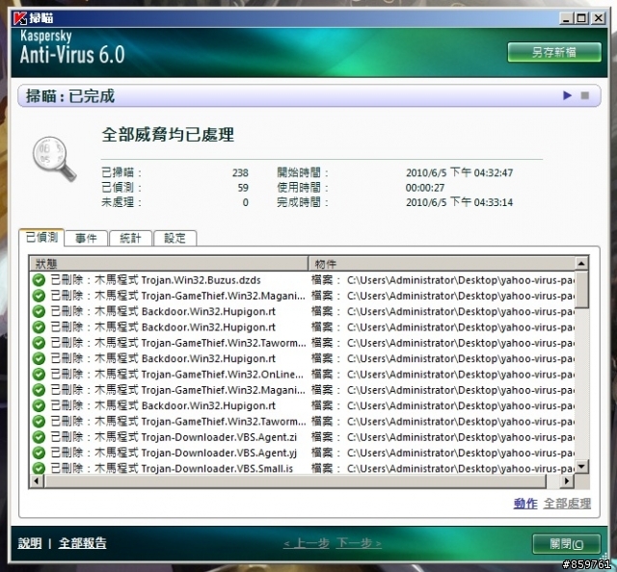Save report with 另存新檔 button
This screenshot has width=617, height=572.
pos(554,52)
